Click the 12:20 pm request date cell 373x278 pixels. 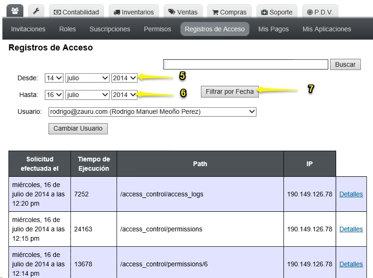click(40, 194)
